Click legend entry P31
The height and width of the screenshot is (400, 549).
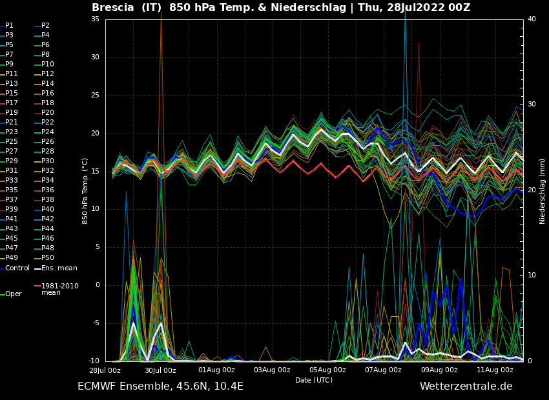[9, 170]
